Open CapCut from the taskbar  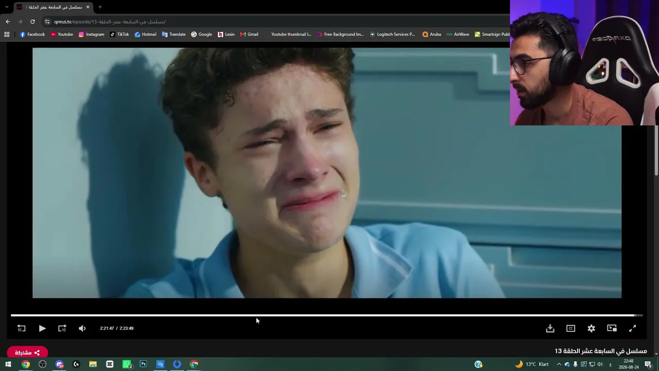(x=110, y=364)
